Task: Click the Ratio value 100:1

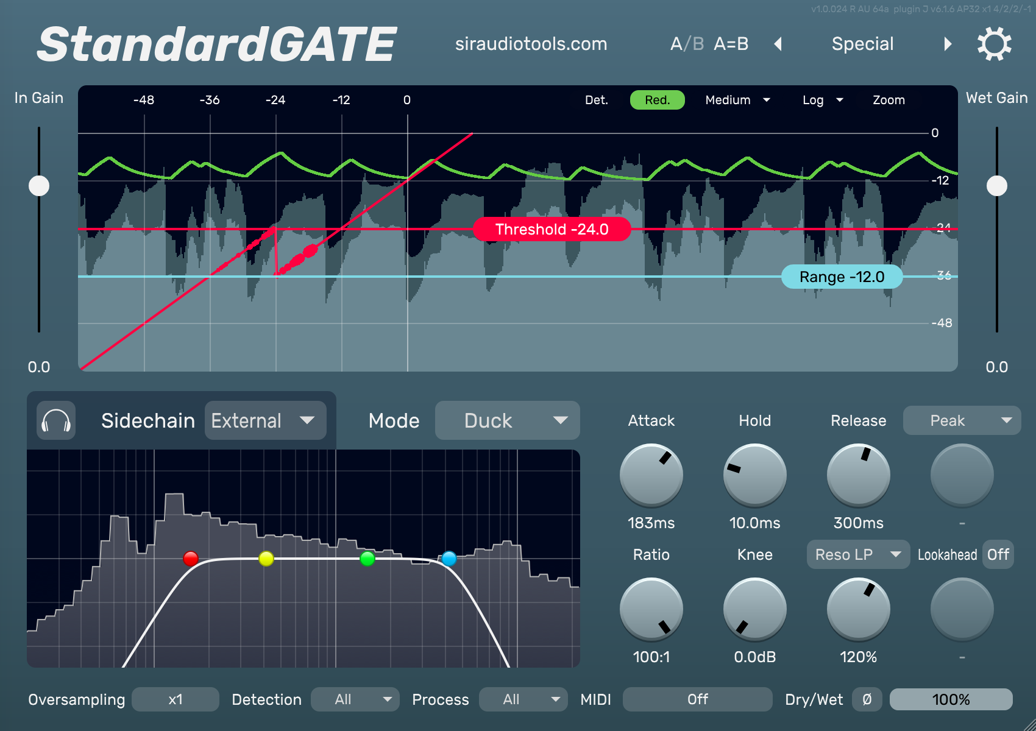Action: coord(651,657)
